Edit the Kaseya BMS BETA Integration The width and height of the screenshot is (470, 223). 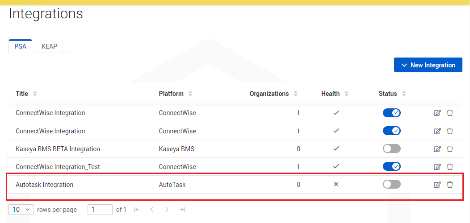pyautogui.click(x=437, y=149)
